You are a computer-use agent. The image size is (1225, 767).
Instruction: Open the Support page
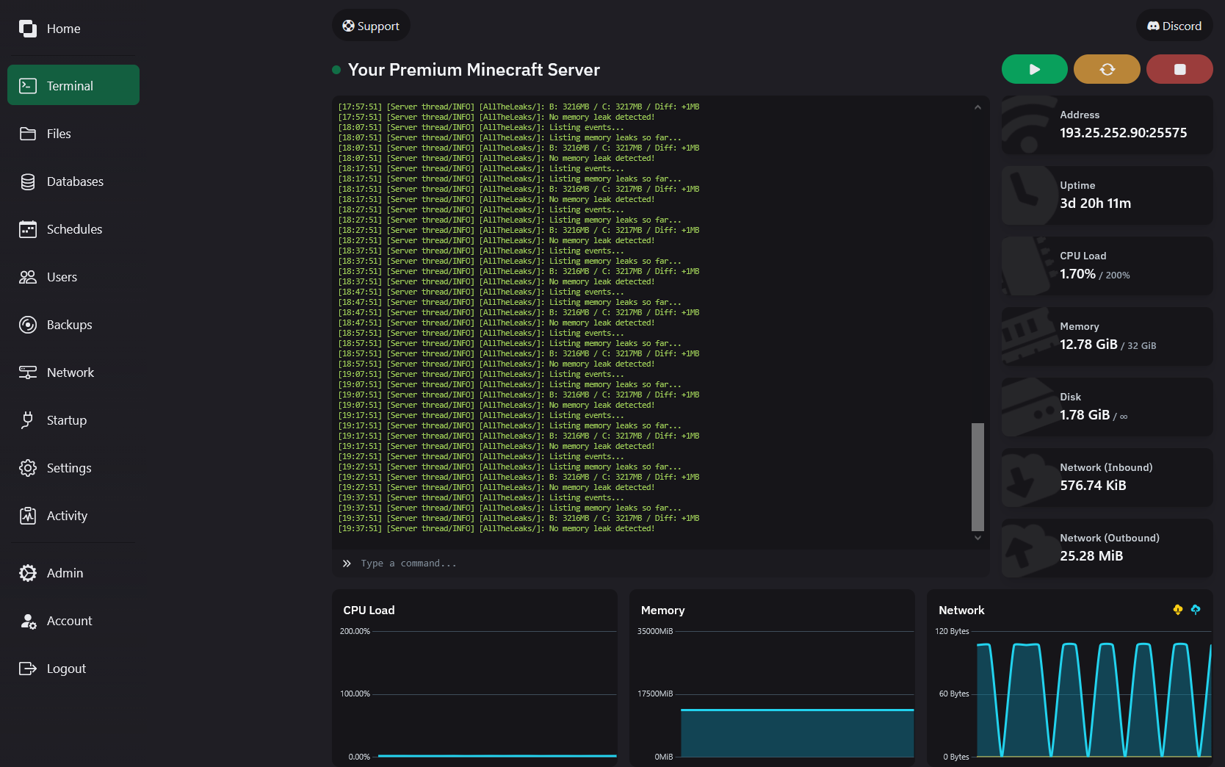[371, 25]
